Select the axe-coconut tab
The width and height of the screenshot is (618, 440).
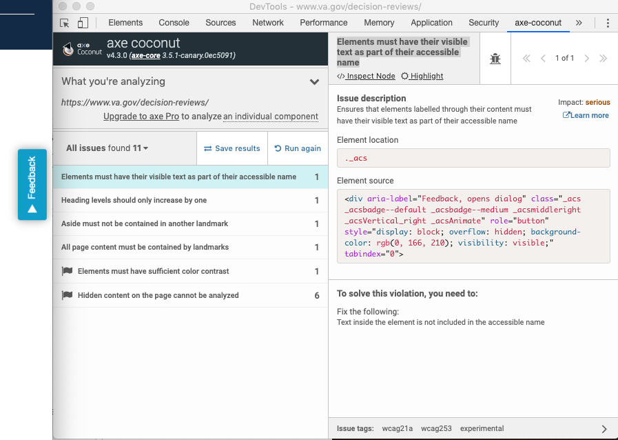click(538, 23)
